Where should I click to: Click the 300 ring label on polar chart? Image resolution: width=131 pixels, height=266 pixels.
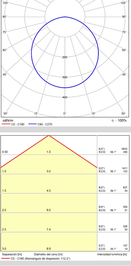coord(65,77)
